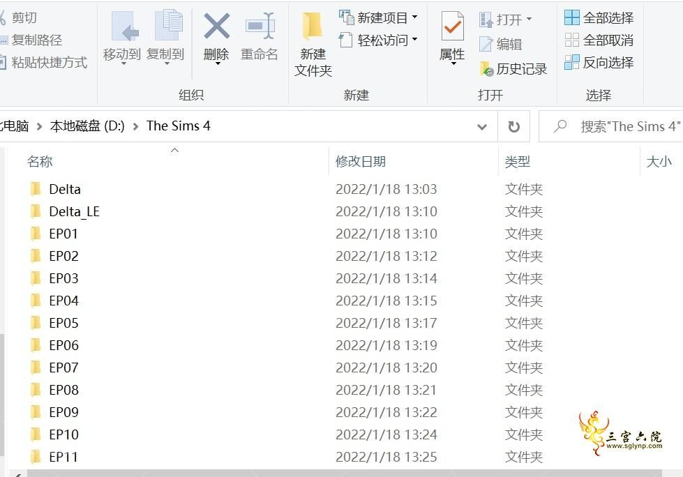Click Paste shortcut (粘贴快捷方式) command
The height and width of the screenshot is (477, 683).
pos(43,62)
